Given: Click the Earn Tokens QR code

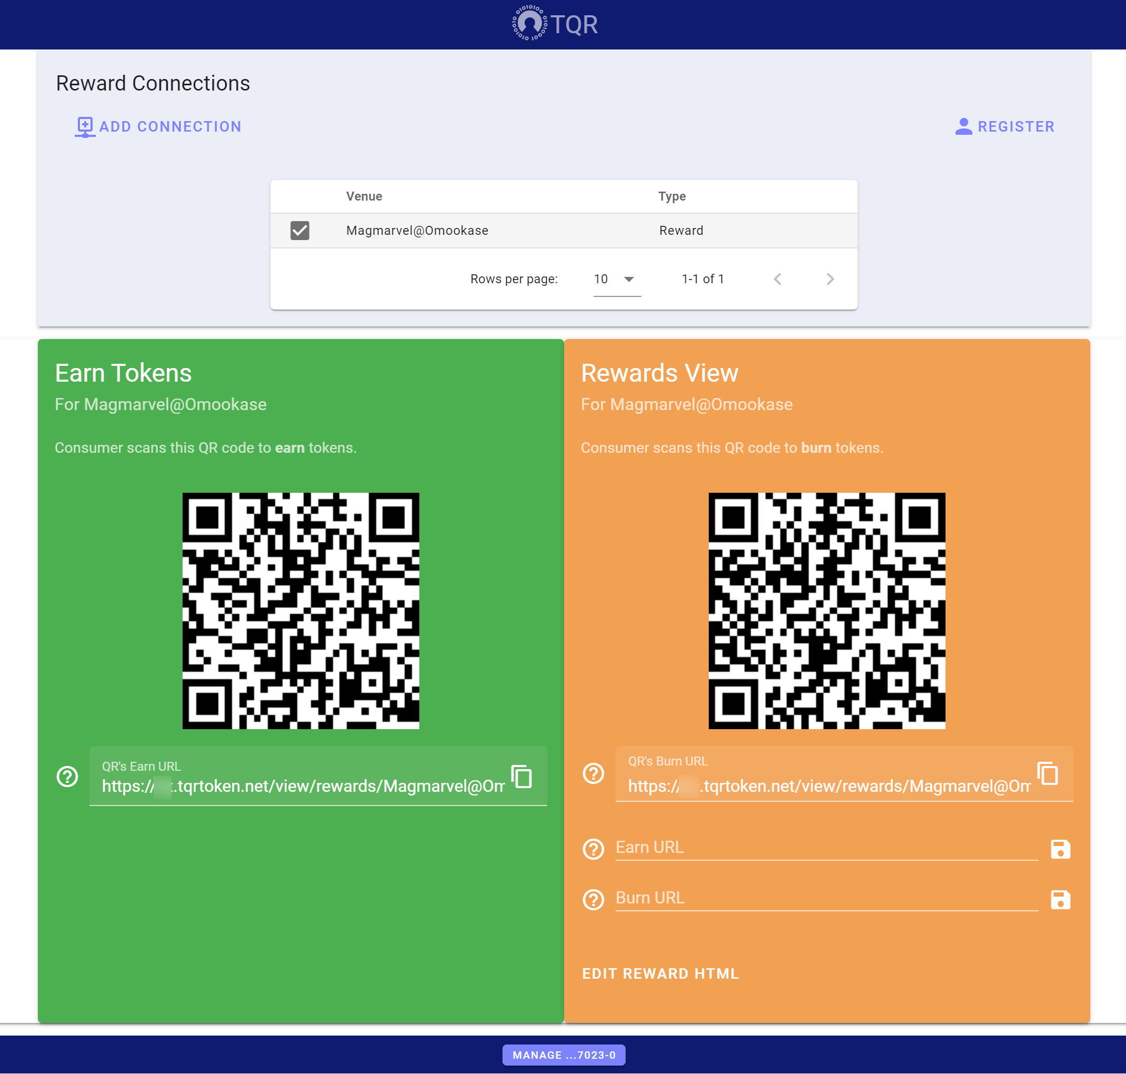Looking at the screenshot, I should [x=301, y=610].
